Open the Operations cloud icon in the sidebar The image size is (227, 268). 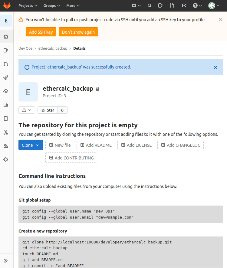click(6, 91)
